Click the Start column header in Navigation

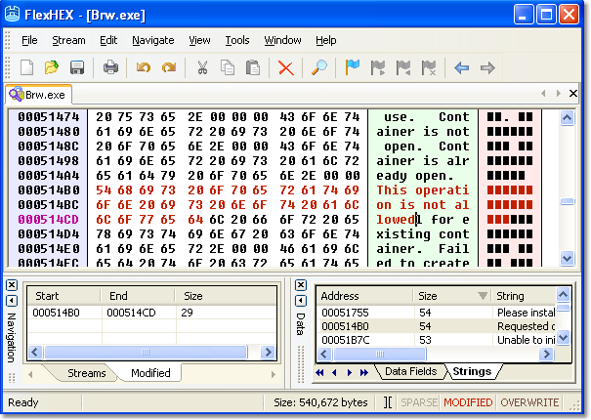(x=63, y=296)
